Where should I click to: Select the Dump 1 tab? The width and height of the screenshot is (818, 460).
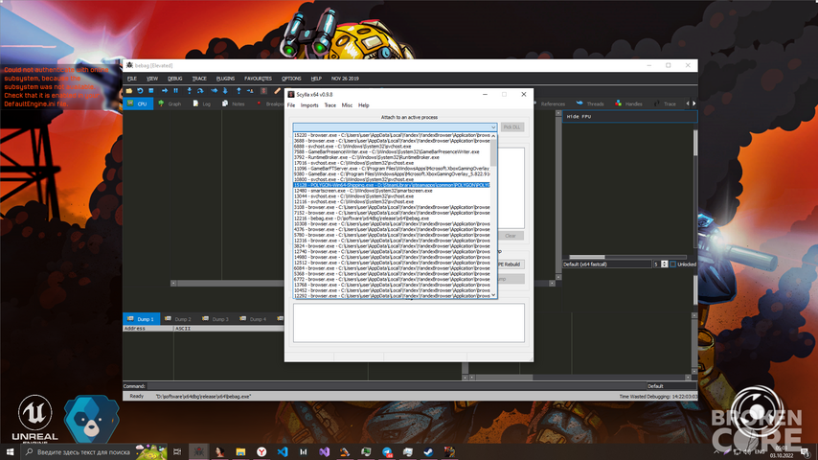pos(141,319)
